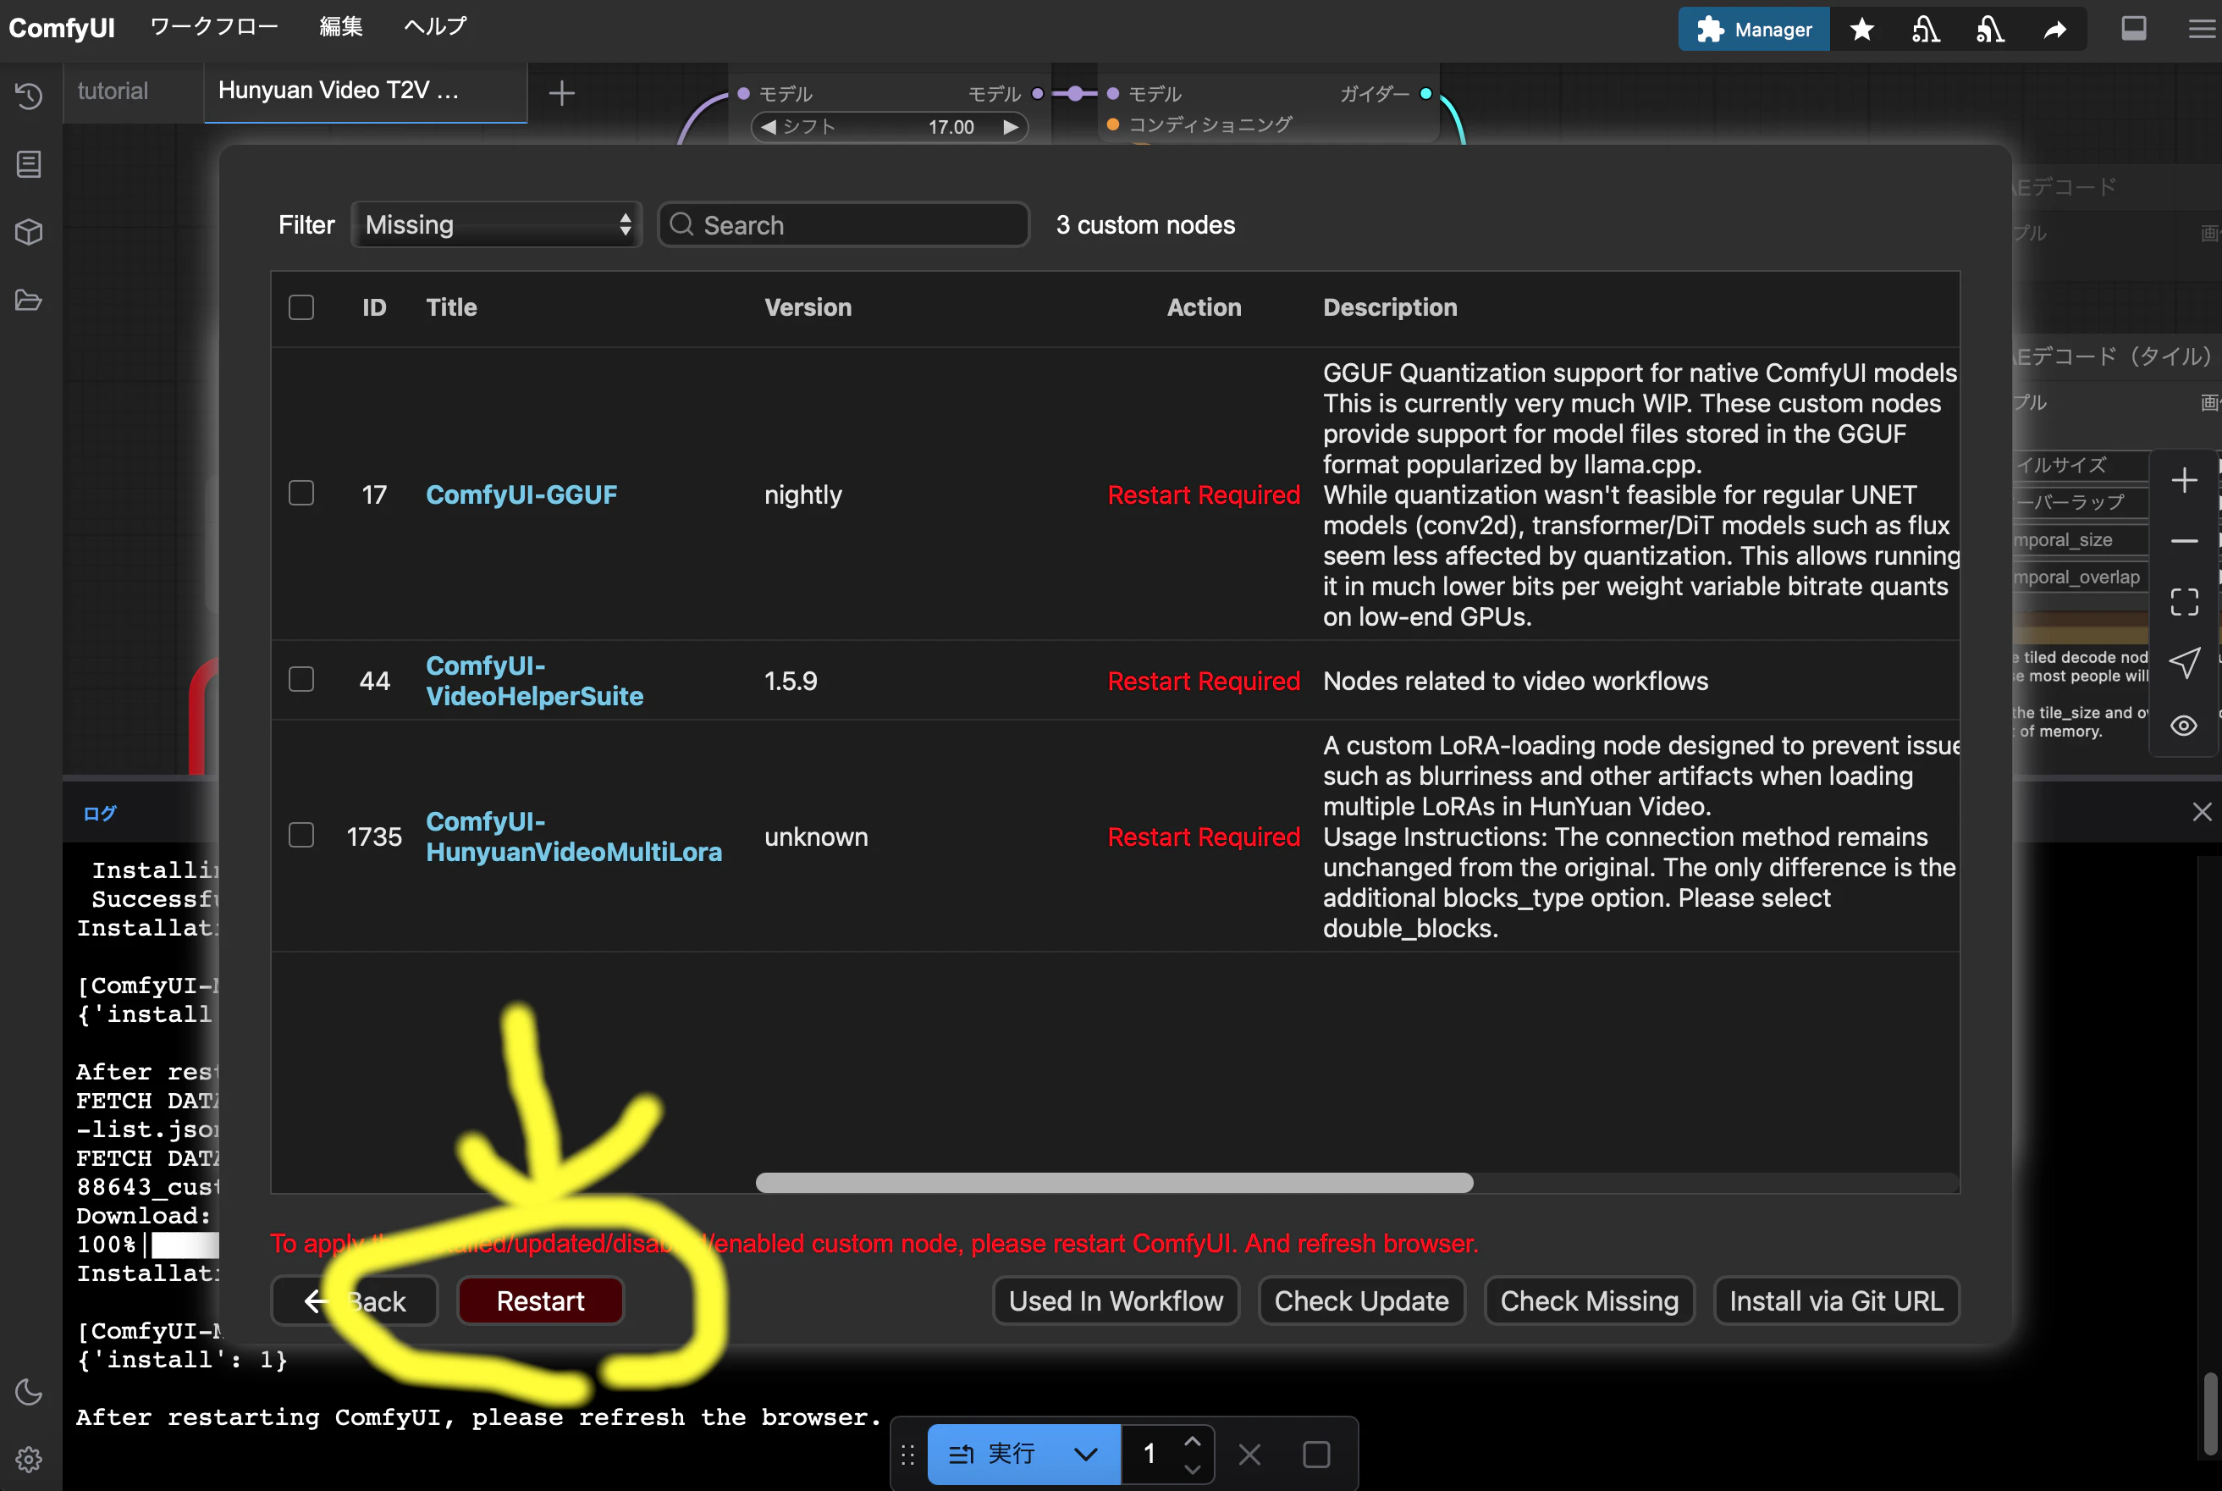Click the horizontal scrollbar in node list
This screenshot has width=2222, height=1491.
pyautogui.click(x=1114, y=1183)
